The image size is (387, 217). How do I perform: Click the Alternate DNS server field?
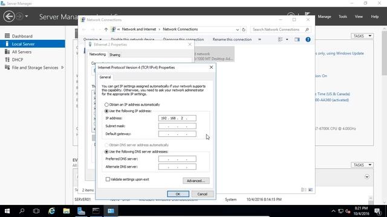[177, 167]
